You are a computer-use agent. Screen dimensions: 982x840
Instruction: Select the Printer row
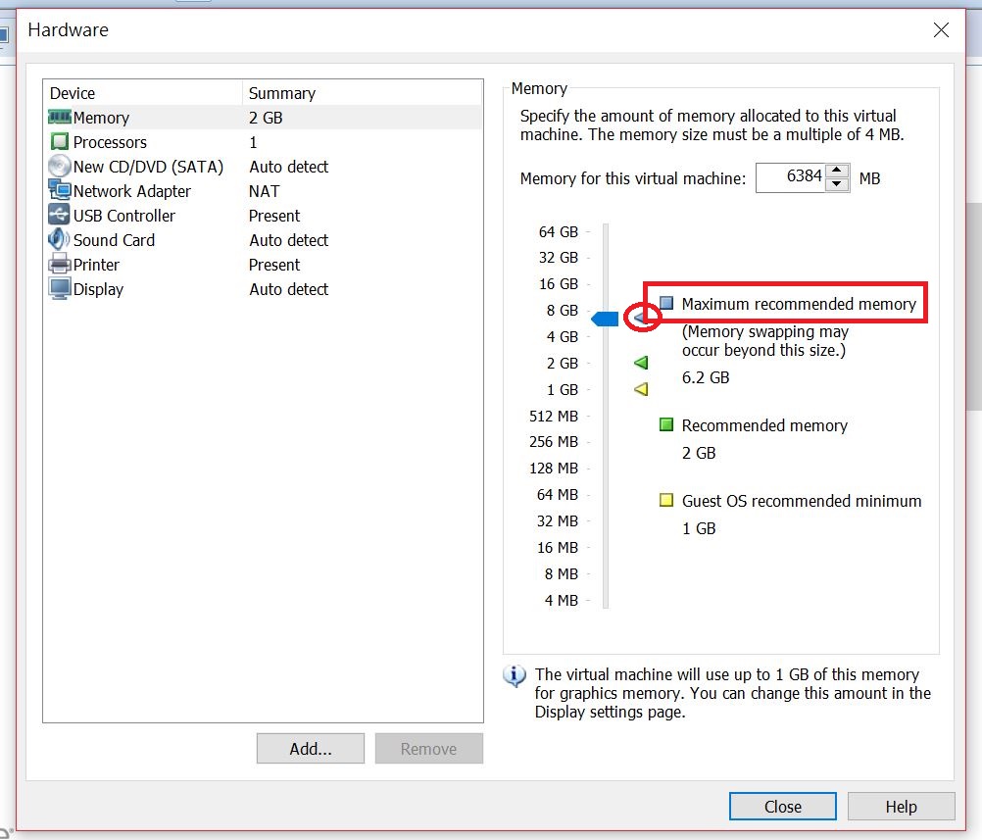pos(264,264)
